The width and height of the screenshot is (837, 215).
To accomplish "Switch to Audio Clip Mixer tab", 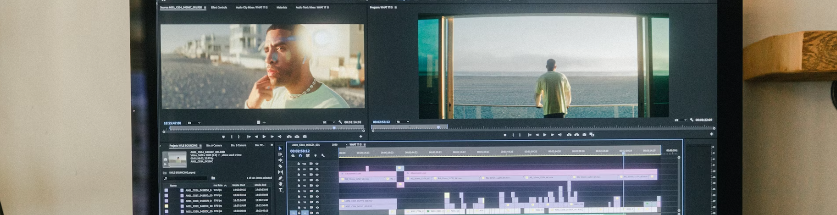I will (252, 8).
